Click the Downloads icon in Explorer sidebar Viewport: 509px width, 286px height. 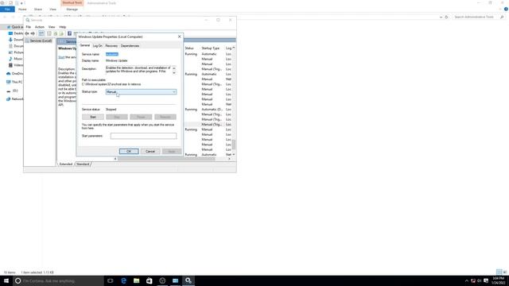pos(10,40)
